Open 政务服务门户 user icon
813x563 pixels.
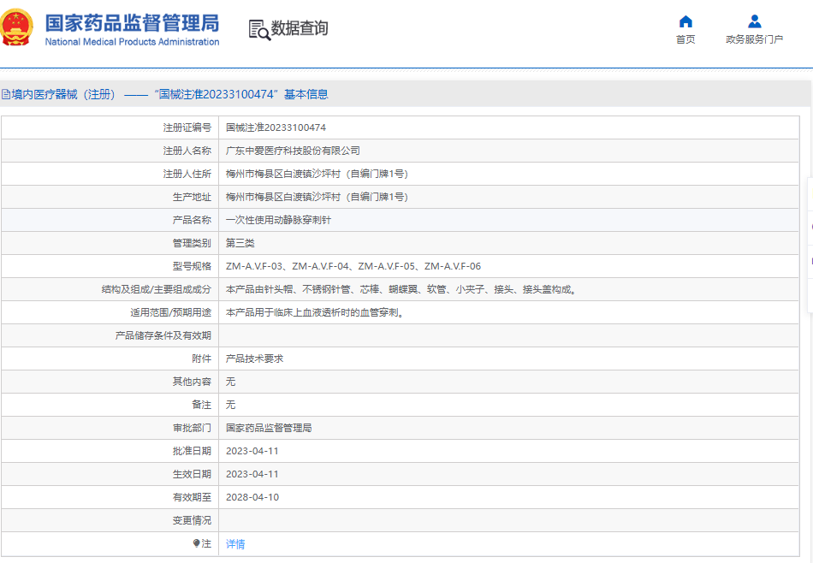tap(755, 21)
